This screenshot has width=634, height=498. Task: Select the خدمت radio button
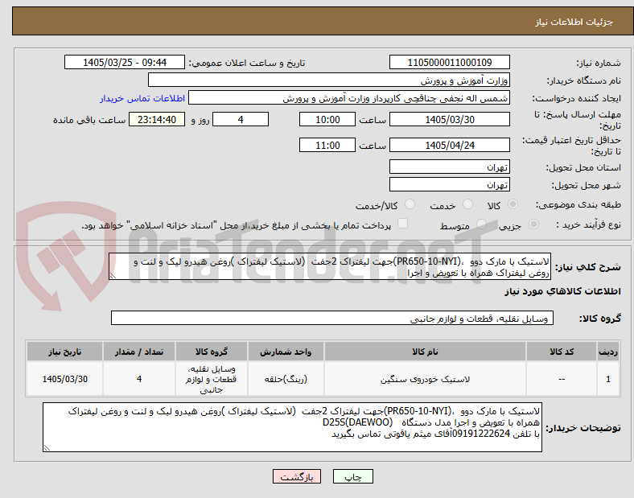click(x=467, y=204)
